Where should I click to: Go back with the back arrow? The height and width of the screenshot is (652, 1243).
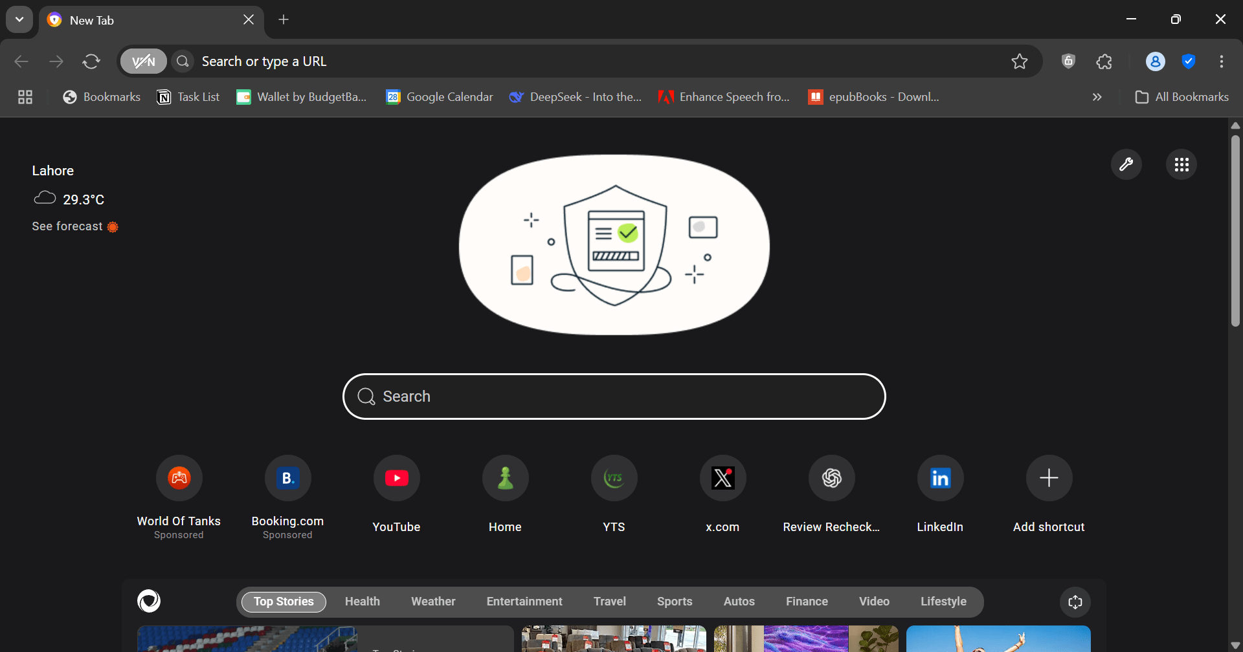point(21,61)
